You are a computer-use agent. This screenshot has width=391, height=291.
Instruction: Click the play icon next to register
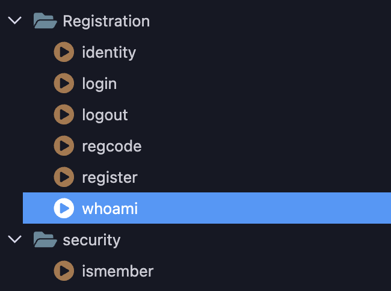[64, 177]
